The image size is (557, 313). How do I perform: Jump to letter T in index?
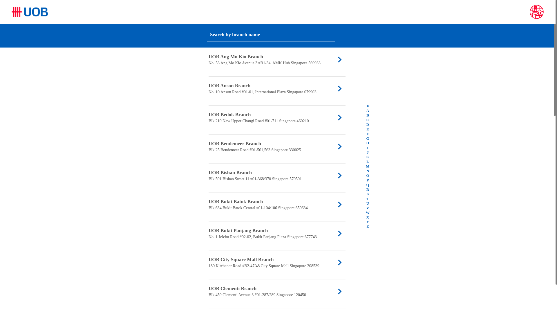[368, 199]
